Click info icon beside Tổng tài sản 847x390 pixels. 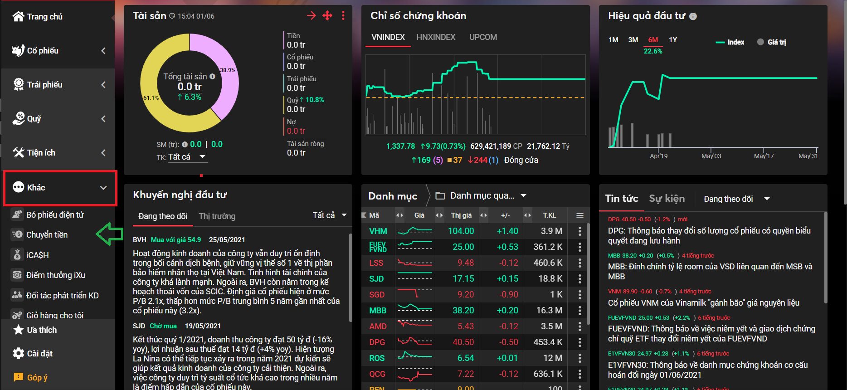click(x=212, y=77)
